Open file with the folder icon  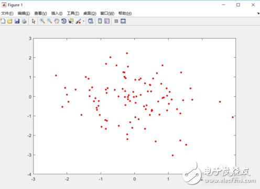[10, 21]
